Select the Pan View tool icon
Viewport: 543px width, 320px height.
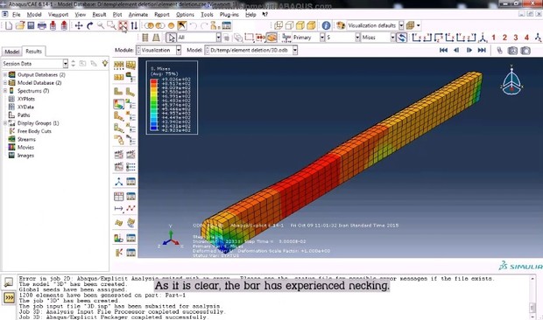coord(79,25)
